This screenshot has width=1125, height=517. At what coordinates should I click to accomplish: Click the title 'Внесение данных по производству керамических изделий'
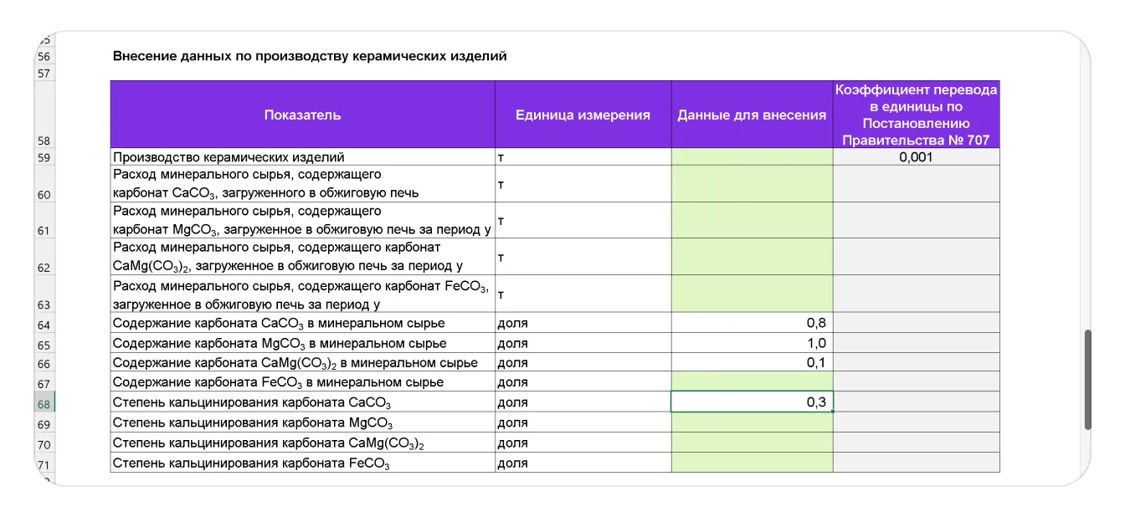(x=310, y=56)
